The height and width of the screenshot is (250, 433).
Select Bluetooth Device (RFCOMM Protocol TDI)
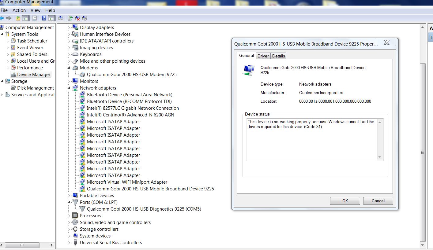tap(129, 101)
